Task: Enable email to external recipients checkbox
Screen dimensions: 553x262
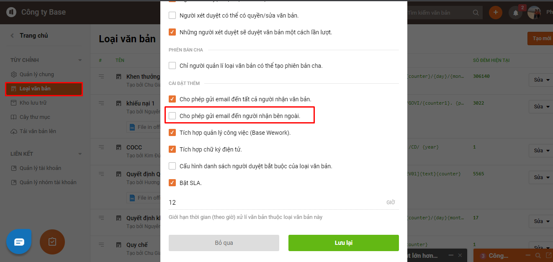Action: [172, 116]
